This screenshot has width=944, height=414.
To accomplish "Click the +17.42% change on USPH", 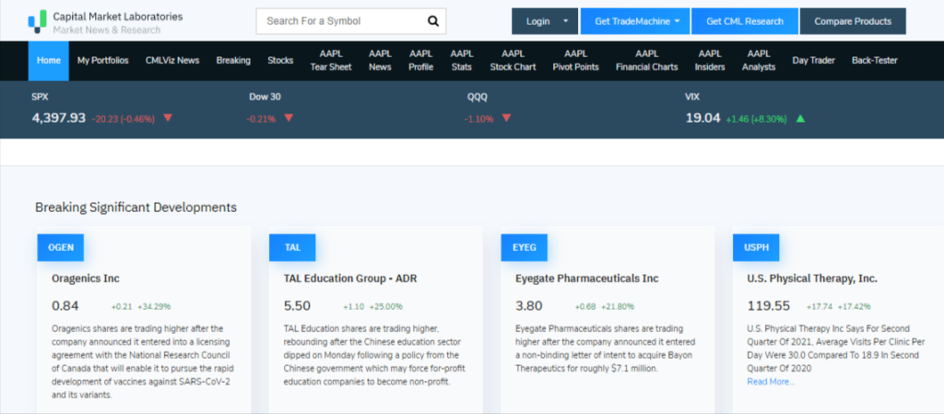I will pyautogui.click(x=854, y=307).
